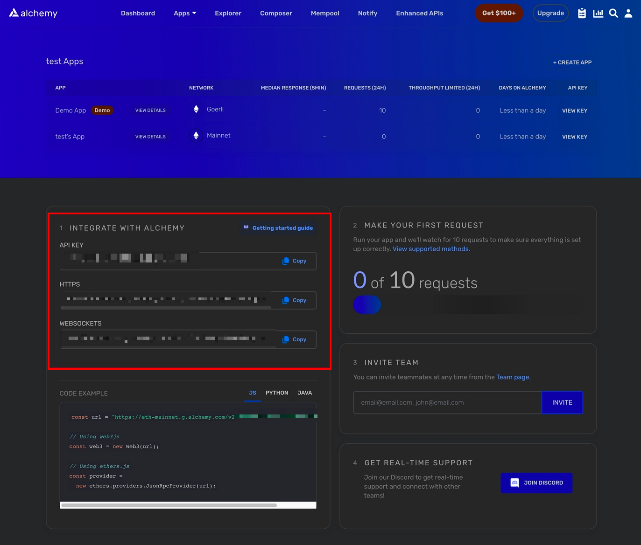The height and width of the screenshot is (545, 641).
Task: Expand the Apps dropdown menu
Action: (x=185, y=13)
